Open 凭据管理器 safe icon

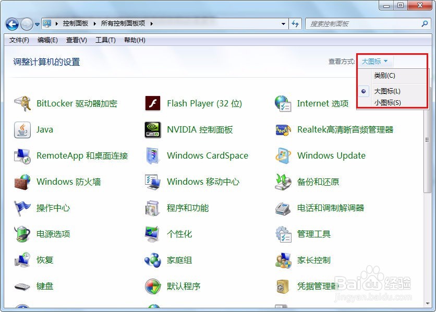click(x=283, y=286)
